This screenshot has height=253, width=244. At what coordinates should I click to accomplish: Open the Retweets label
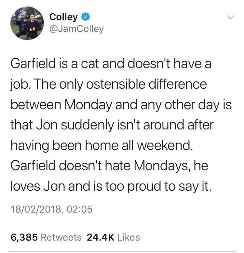click(61, 237)
